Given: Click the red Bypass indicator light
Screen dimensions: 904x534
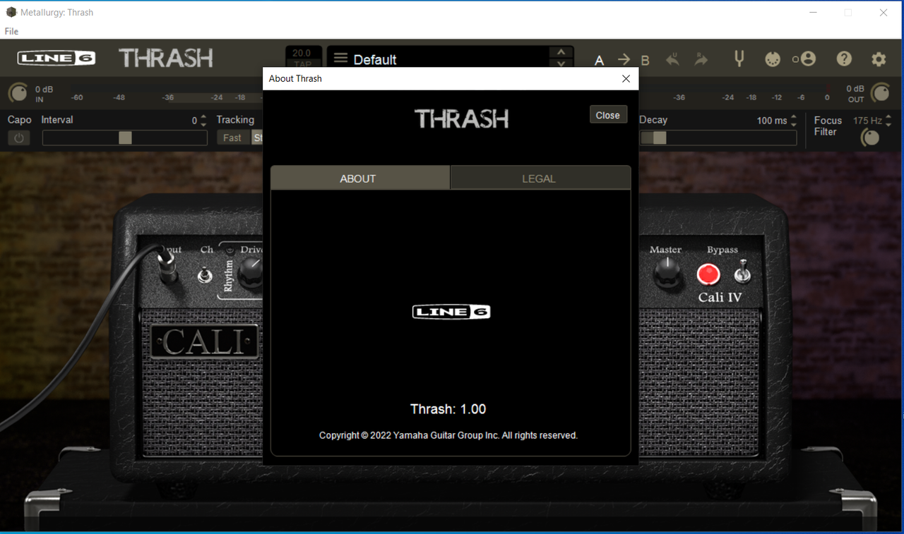Looking at the screenshot, I should (x=708, y=274).
